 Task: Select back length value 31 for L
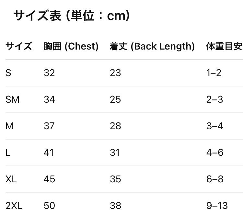click(115, 153)
